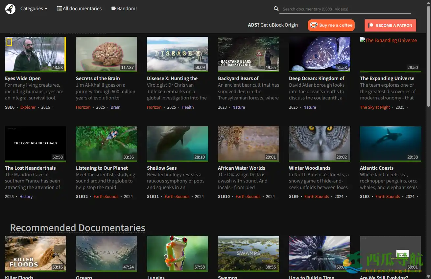Open the Secrets of the Brain thumbnail

107,54
